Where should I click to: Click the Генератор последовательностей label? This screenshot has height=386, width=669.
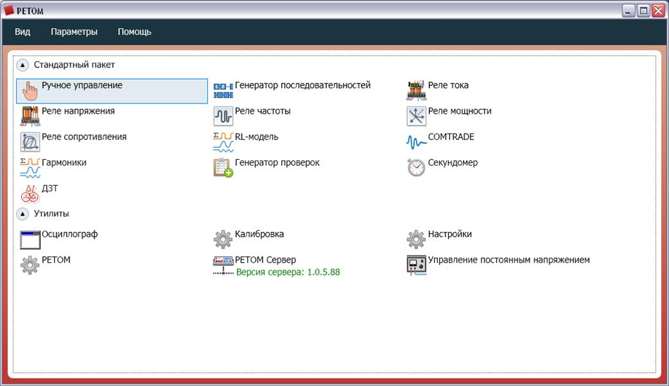click(x=303, y=85)
